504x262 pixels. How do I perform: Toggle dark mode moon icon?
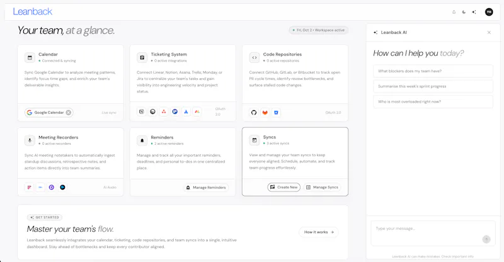(464, 12)
